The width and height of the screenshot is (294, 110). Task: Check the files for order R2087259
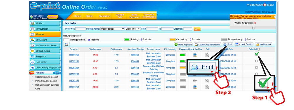195,55
